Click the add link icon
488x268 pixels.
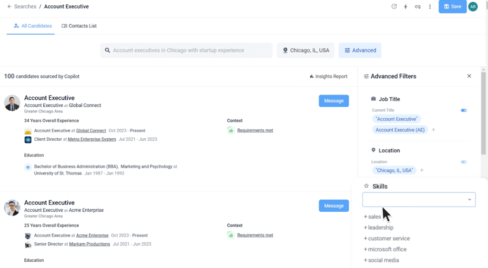click(417, 7)
